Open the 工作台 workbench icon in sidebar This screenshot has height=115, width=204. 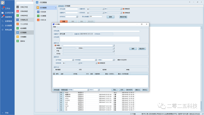point(3,8)
